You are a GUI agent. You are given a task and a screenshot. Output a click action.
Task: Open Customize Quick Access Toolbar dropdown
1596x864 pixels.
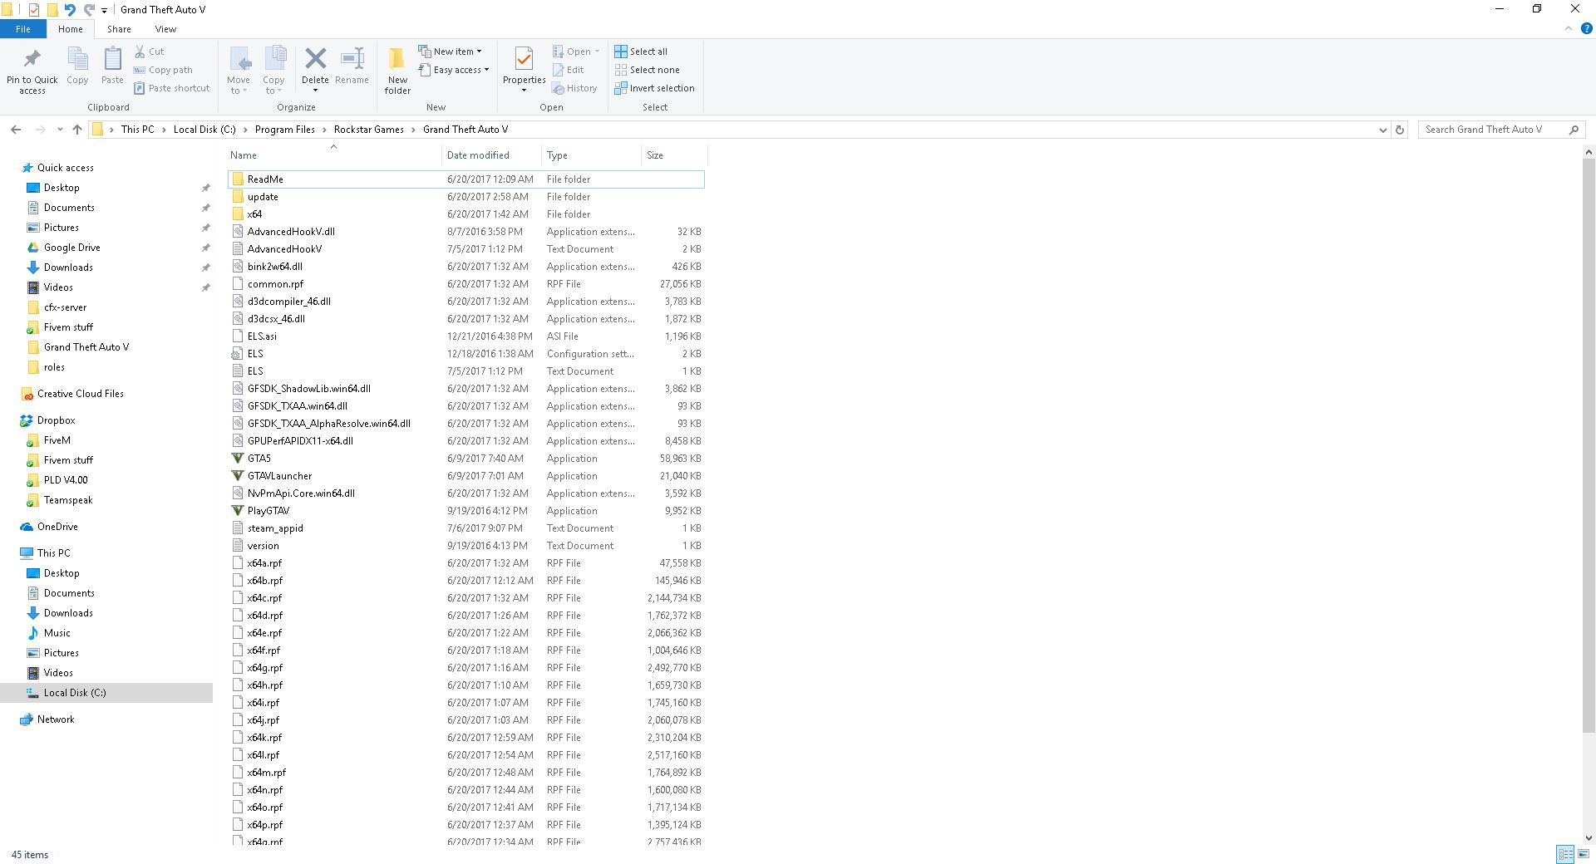pyautogui.click(x=104, y=10)
